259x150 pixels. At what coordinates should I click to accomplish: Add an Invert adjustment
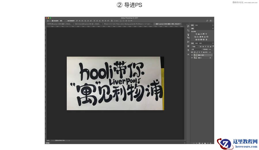[x=196, y=39]
